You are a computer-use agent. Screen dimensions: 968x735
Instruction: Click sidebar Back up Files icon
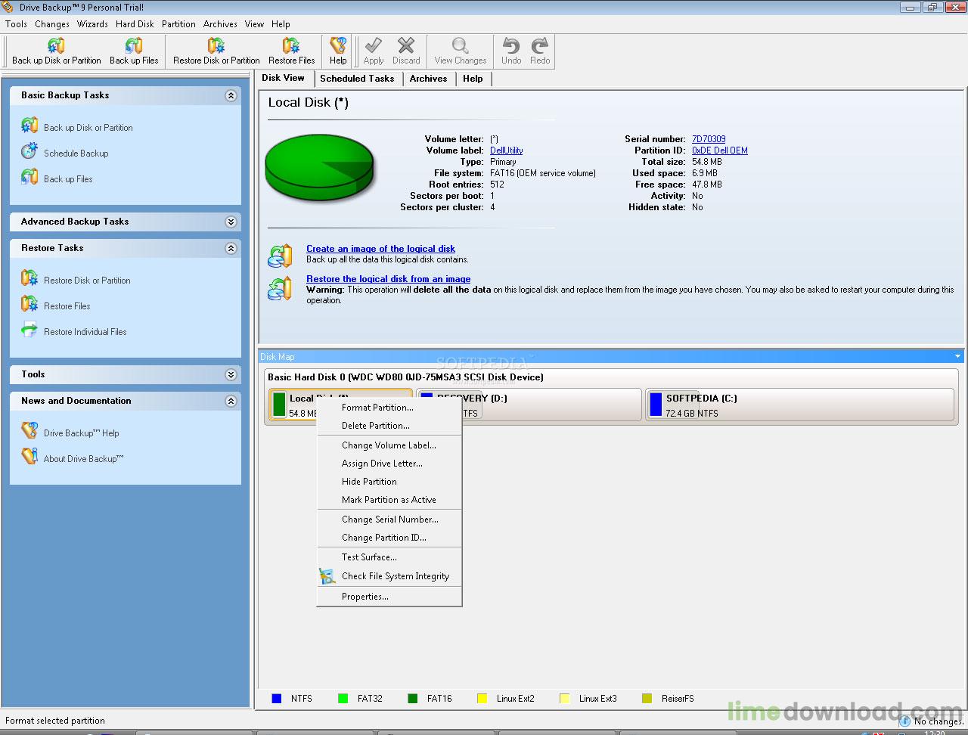point(29,177)
